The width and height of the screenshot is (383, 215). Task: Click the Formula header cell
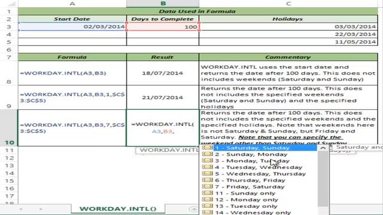[x=72, y=57]
